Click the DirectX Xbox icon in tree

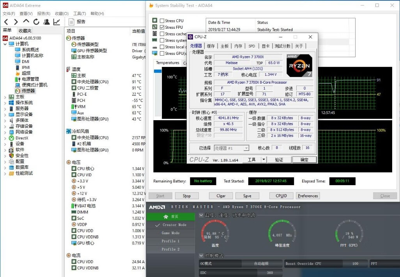tap(11, 138)
